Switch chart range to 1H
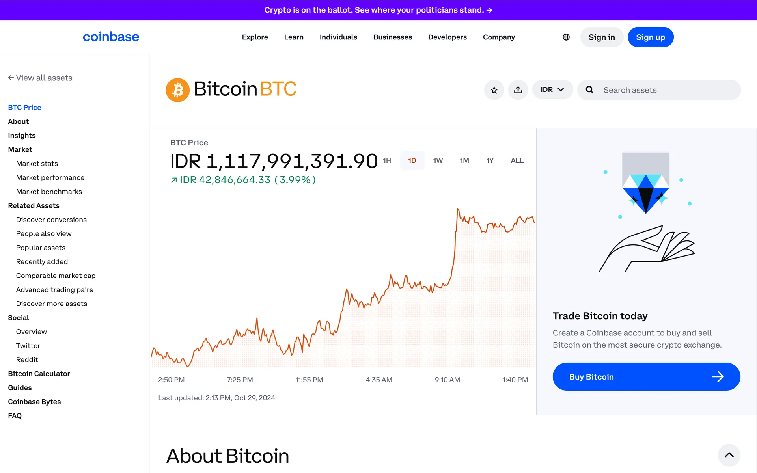Screen dimensions: 757x473 click(x=387, y=160)
